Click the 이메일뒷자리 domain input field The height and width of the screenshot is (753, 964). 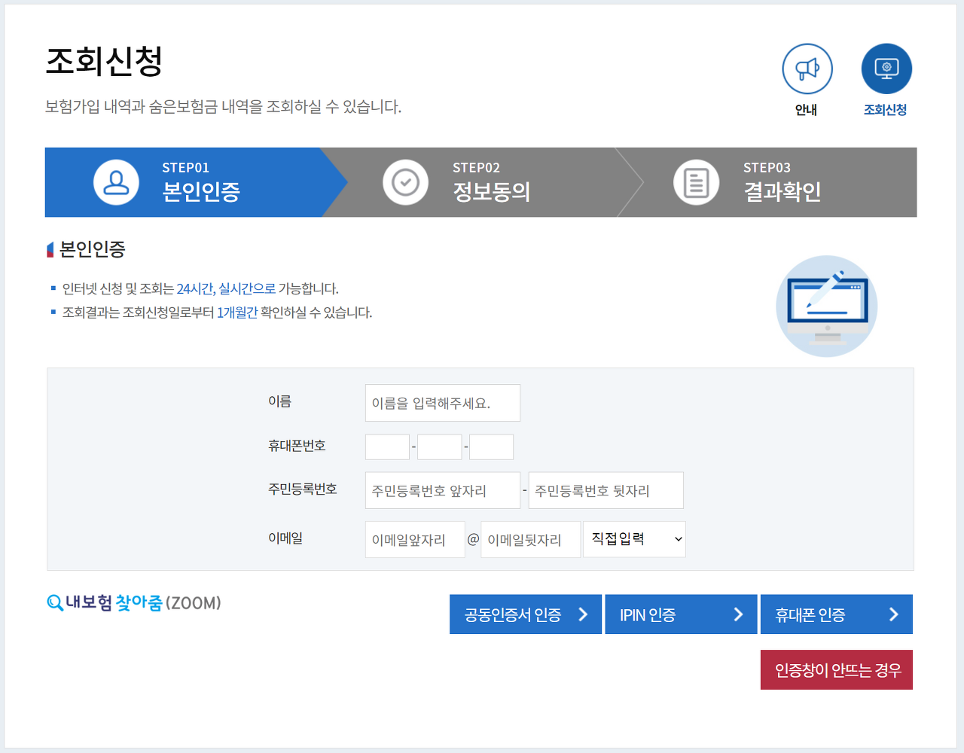(x=530, y=540)
